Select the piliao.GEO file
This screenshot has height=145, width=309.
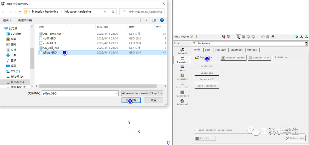[x=102, y=52]
